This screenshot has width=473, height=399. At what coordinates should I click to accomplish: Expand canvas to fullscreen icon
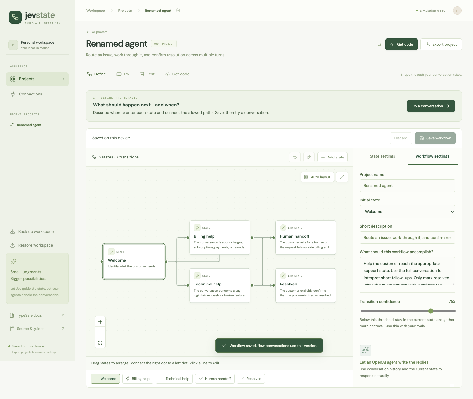pos(342,177)
